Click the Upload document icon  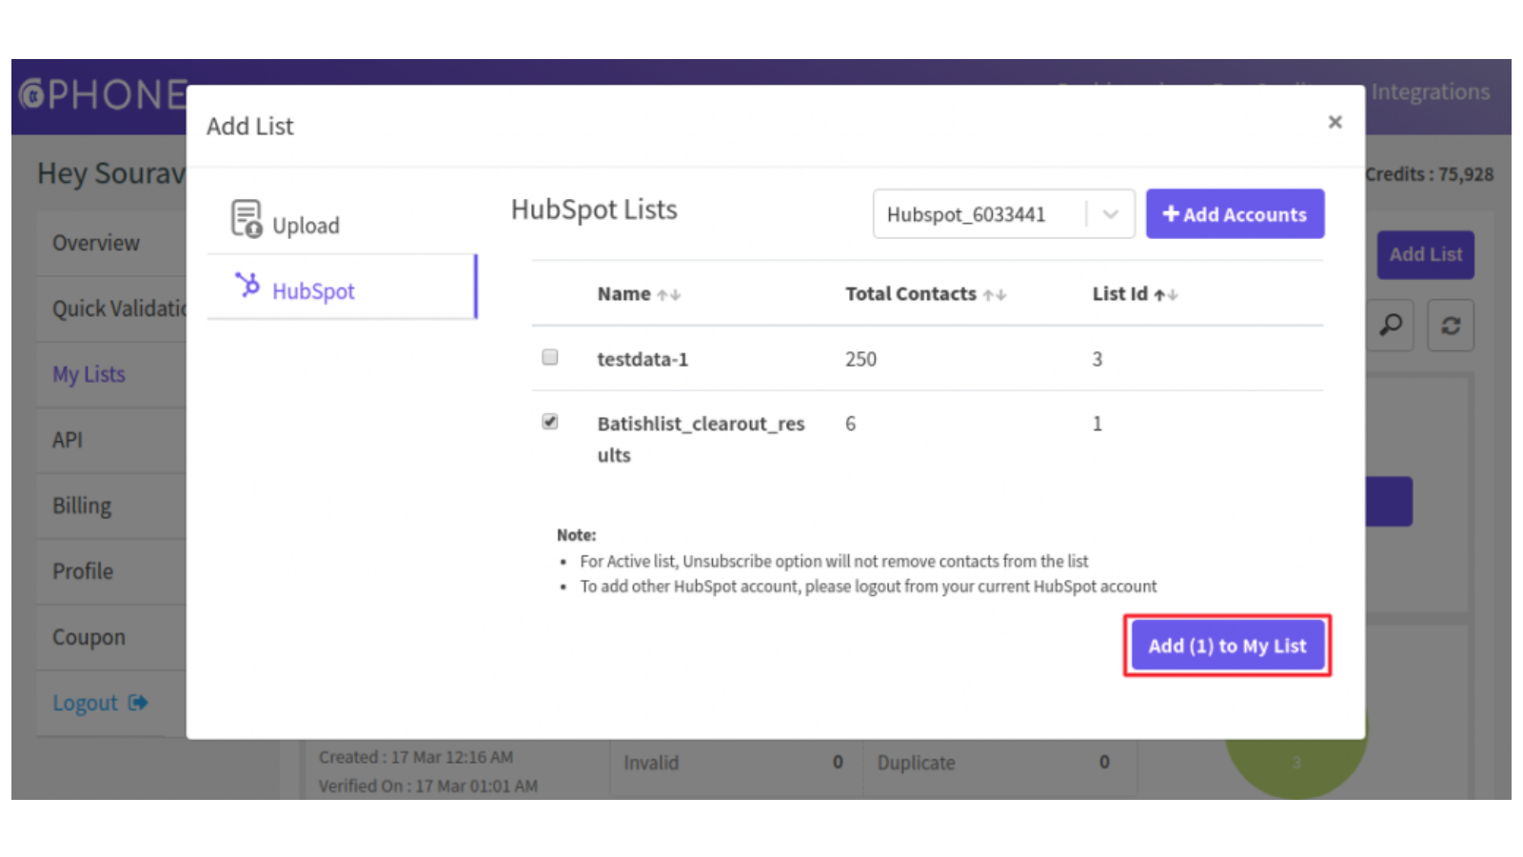tap(246, 218)
